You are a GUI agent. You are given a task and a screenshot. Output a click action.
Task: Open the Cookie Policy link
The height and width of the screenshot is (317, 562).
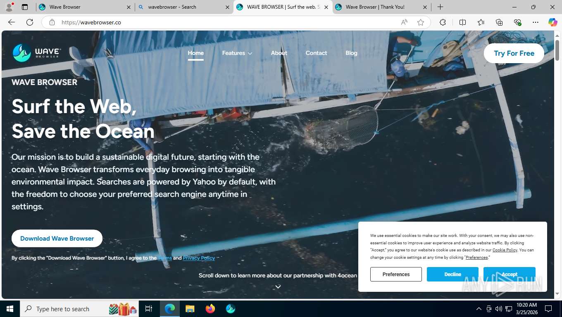tap(505, 250)
